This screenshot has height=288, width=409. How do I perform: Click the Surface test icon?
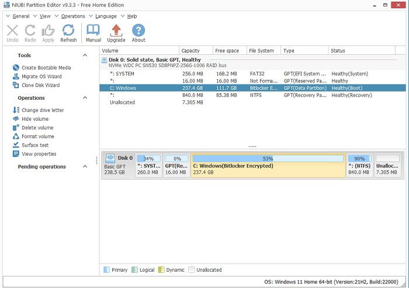click(16, 145)
